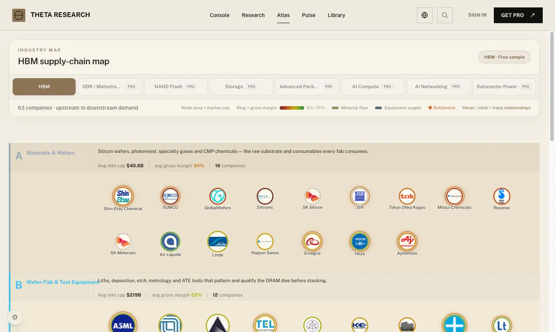Select the Tokyo Ohka Kogyo node
555x332 pixels.
tap(407, 197)
